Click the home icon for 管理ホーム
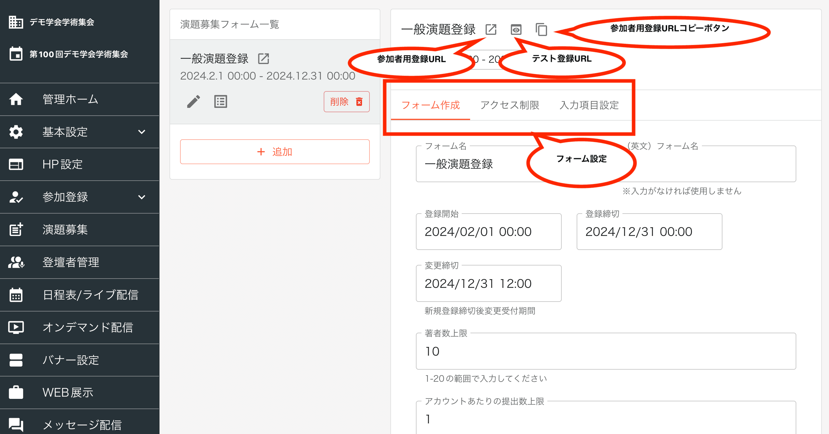Viewport: 829px width, 434px height. coord(16,99)
